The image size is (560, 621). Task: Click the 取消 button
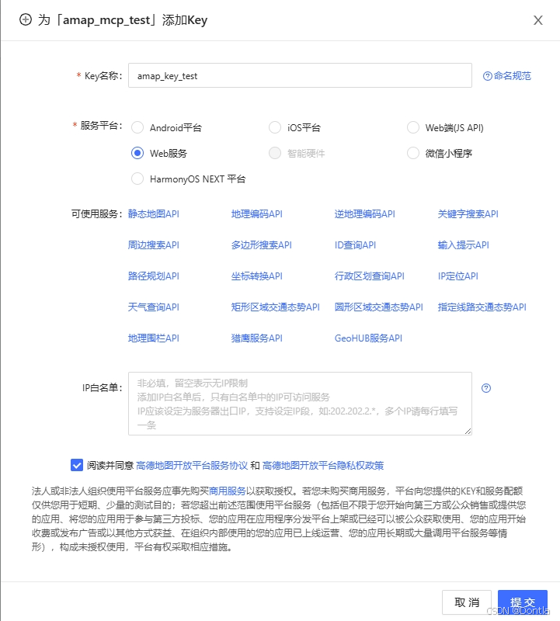coord(467,602)
